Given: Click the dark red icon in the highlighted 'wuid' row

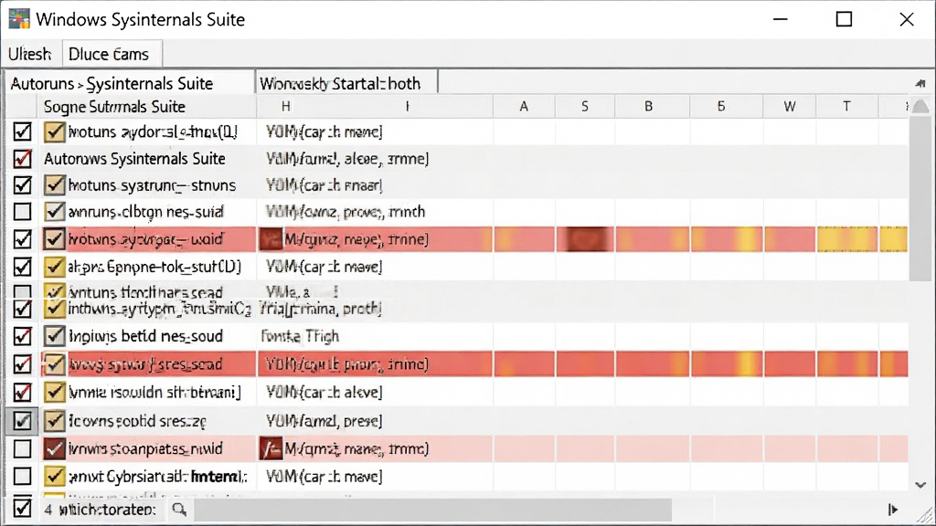Looking at the screenshot, I should click(x=271, y=239).
